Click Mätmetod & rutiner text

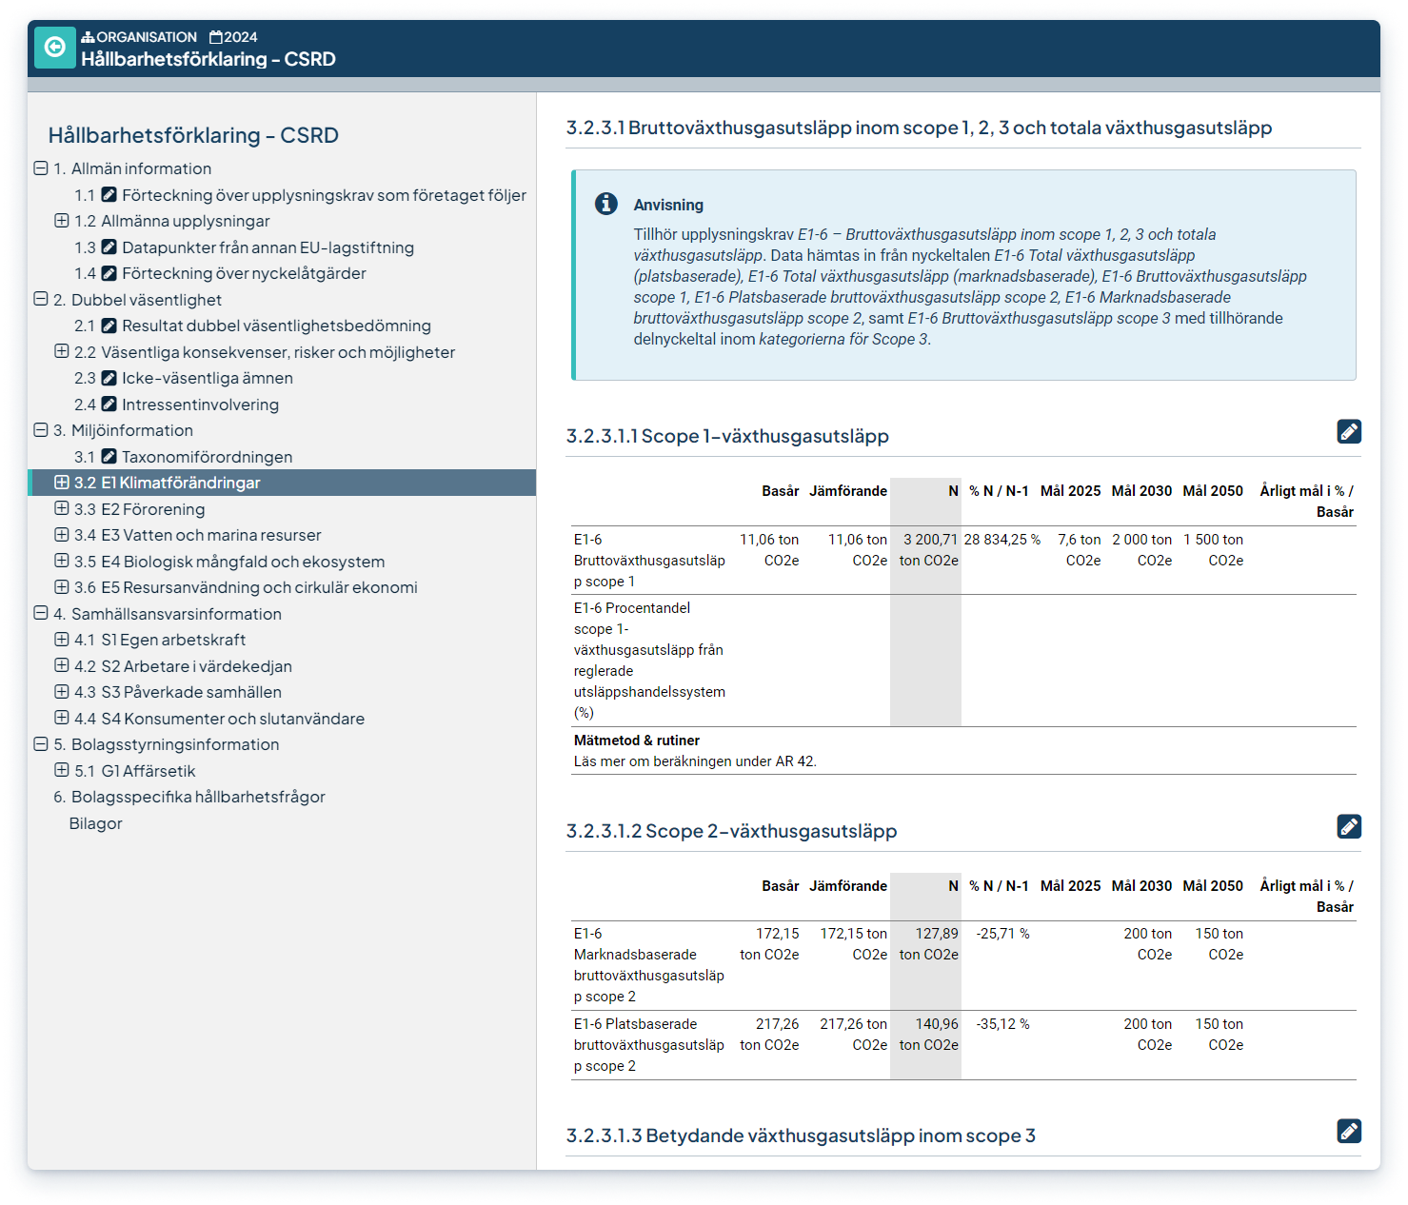pyautogui.click(x=637, y=741)
